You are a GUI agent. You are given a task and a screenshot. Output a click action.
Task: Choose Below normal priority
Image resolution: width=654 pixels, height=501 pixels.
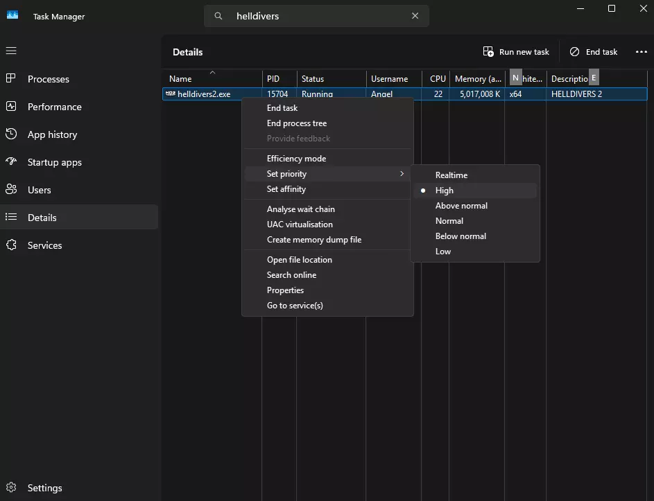point(461,236)
